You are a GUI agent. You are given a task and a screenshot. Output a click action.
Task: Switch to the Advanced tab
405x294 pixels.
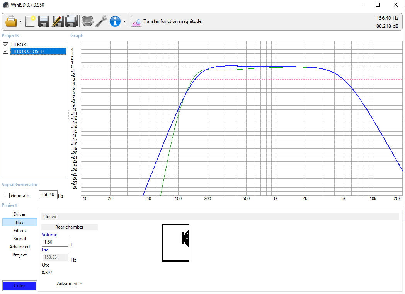20,247
